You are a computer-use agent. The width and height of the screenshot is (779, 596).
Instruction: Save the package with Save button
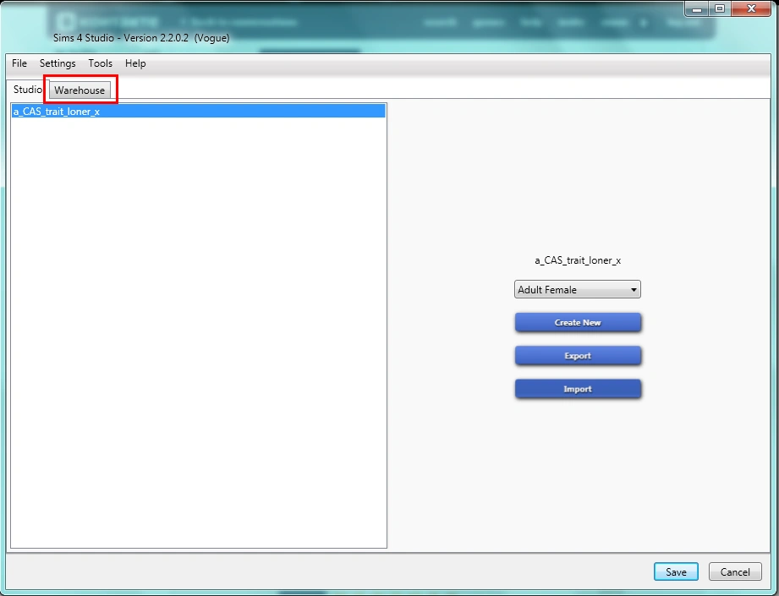(676, 571)
